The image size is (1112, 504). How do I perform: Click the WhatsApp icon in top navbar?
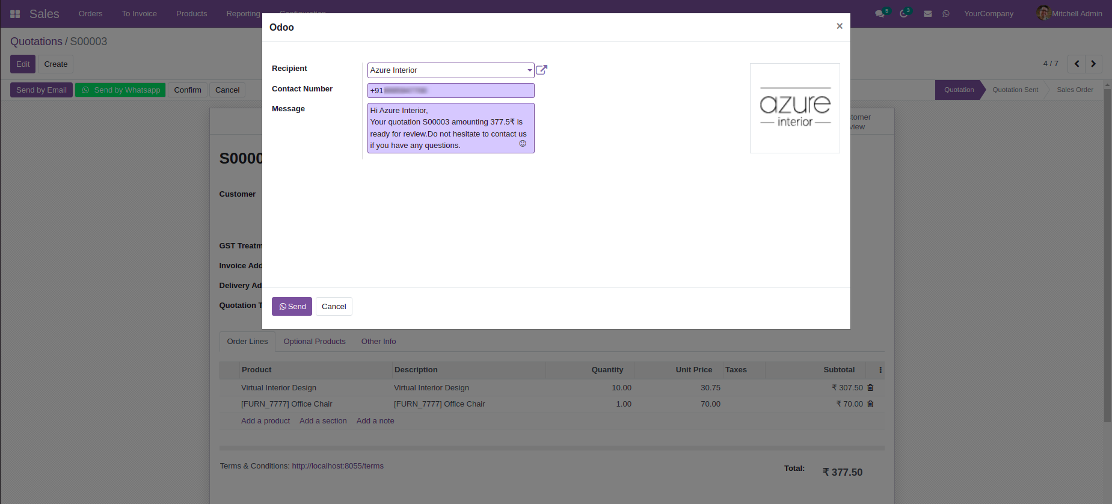[x=946, y=14]
